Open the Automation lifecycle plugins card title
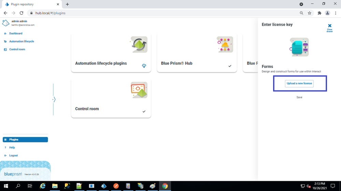Screen dimensions: 341x191 101,63
